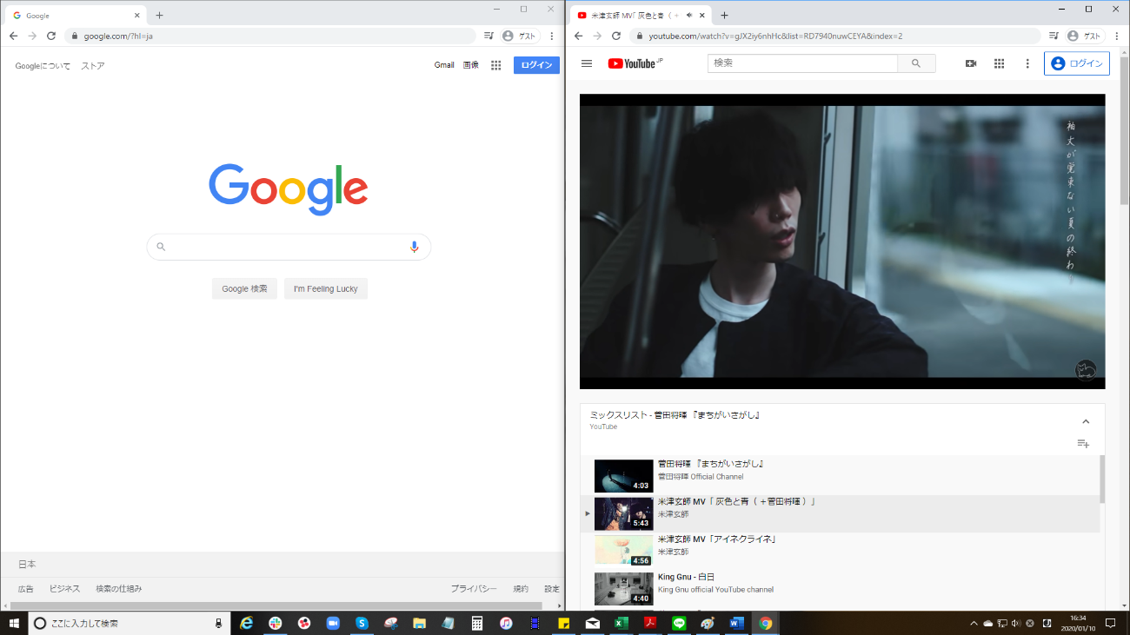This screenshot has height=635, width=1130.
Task: Click the YouTube hamburger menu icon
Action: coord(587,63)
